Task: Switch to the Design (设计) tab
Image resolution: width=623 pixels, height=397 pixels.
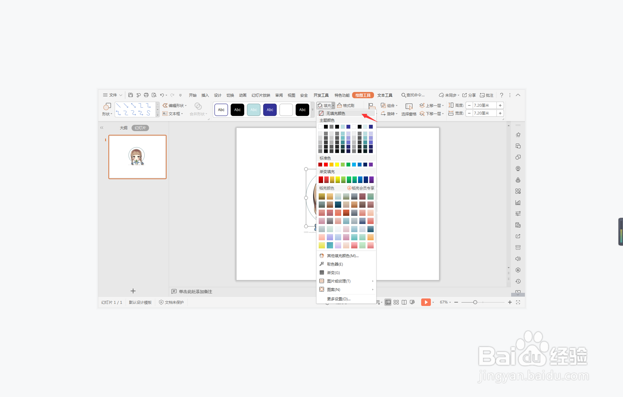Action: click(x=217, y=95)
